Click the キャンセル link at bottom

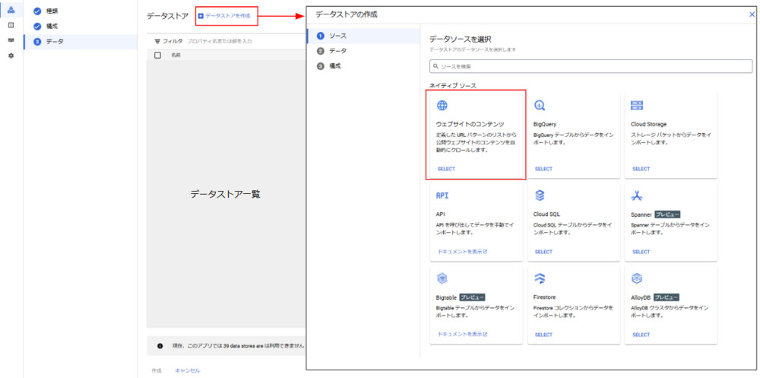187,370
